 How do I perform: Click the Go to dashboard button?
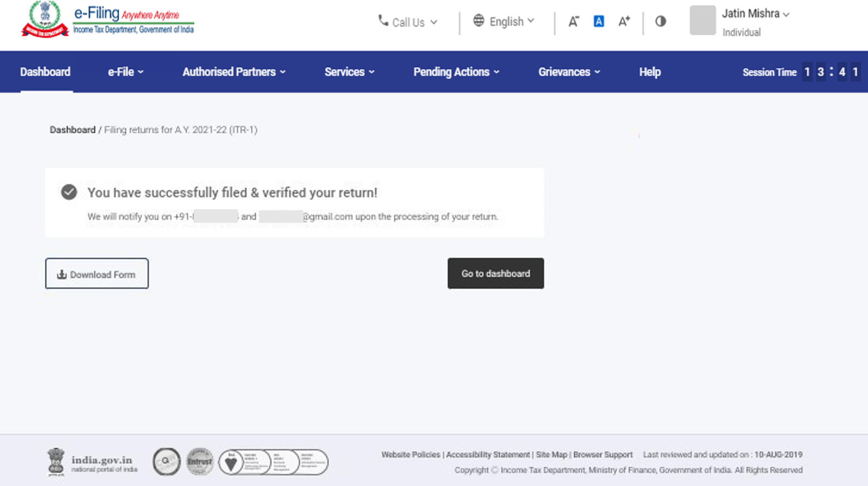495,274
